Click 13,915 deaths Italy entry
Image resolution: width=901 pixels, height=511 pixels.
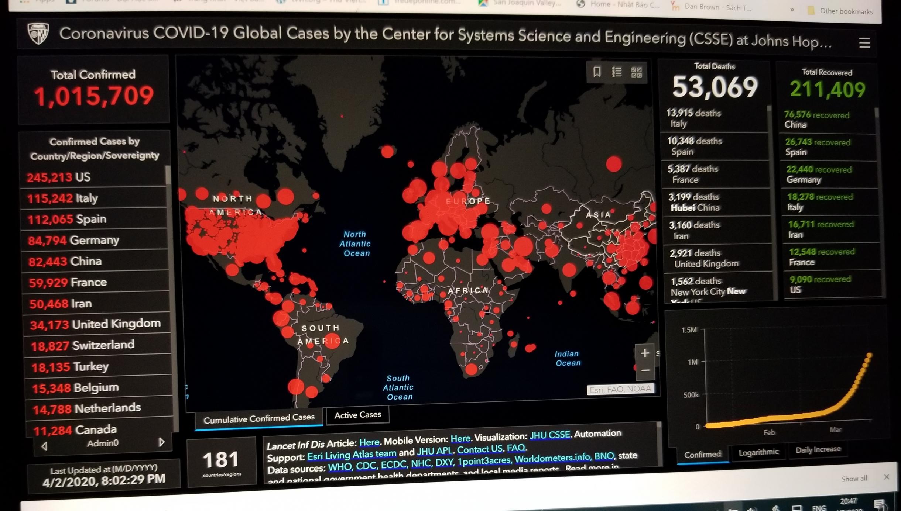click(715, 118)
